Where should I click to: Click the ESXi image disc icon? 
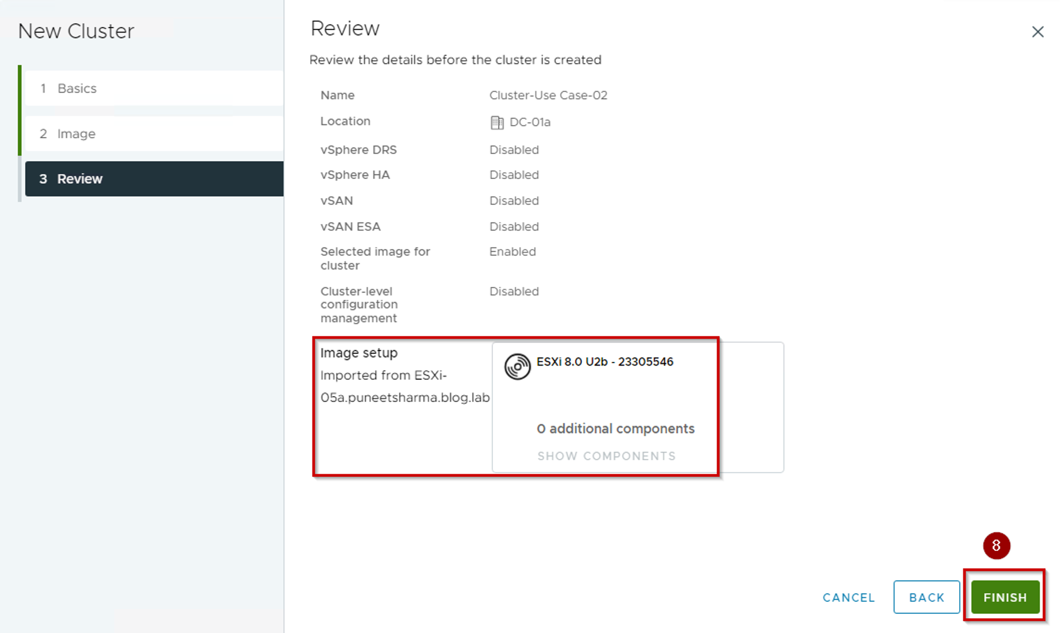(517, 367)
